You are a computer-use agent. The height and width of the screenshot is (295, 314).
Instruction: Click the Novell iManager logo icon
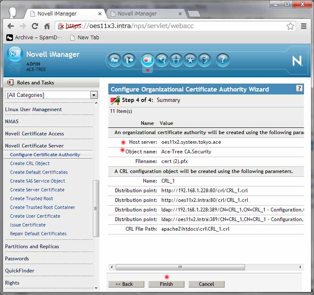tap(15, 54)
